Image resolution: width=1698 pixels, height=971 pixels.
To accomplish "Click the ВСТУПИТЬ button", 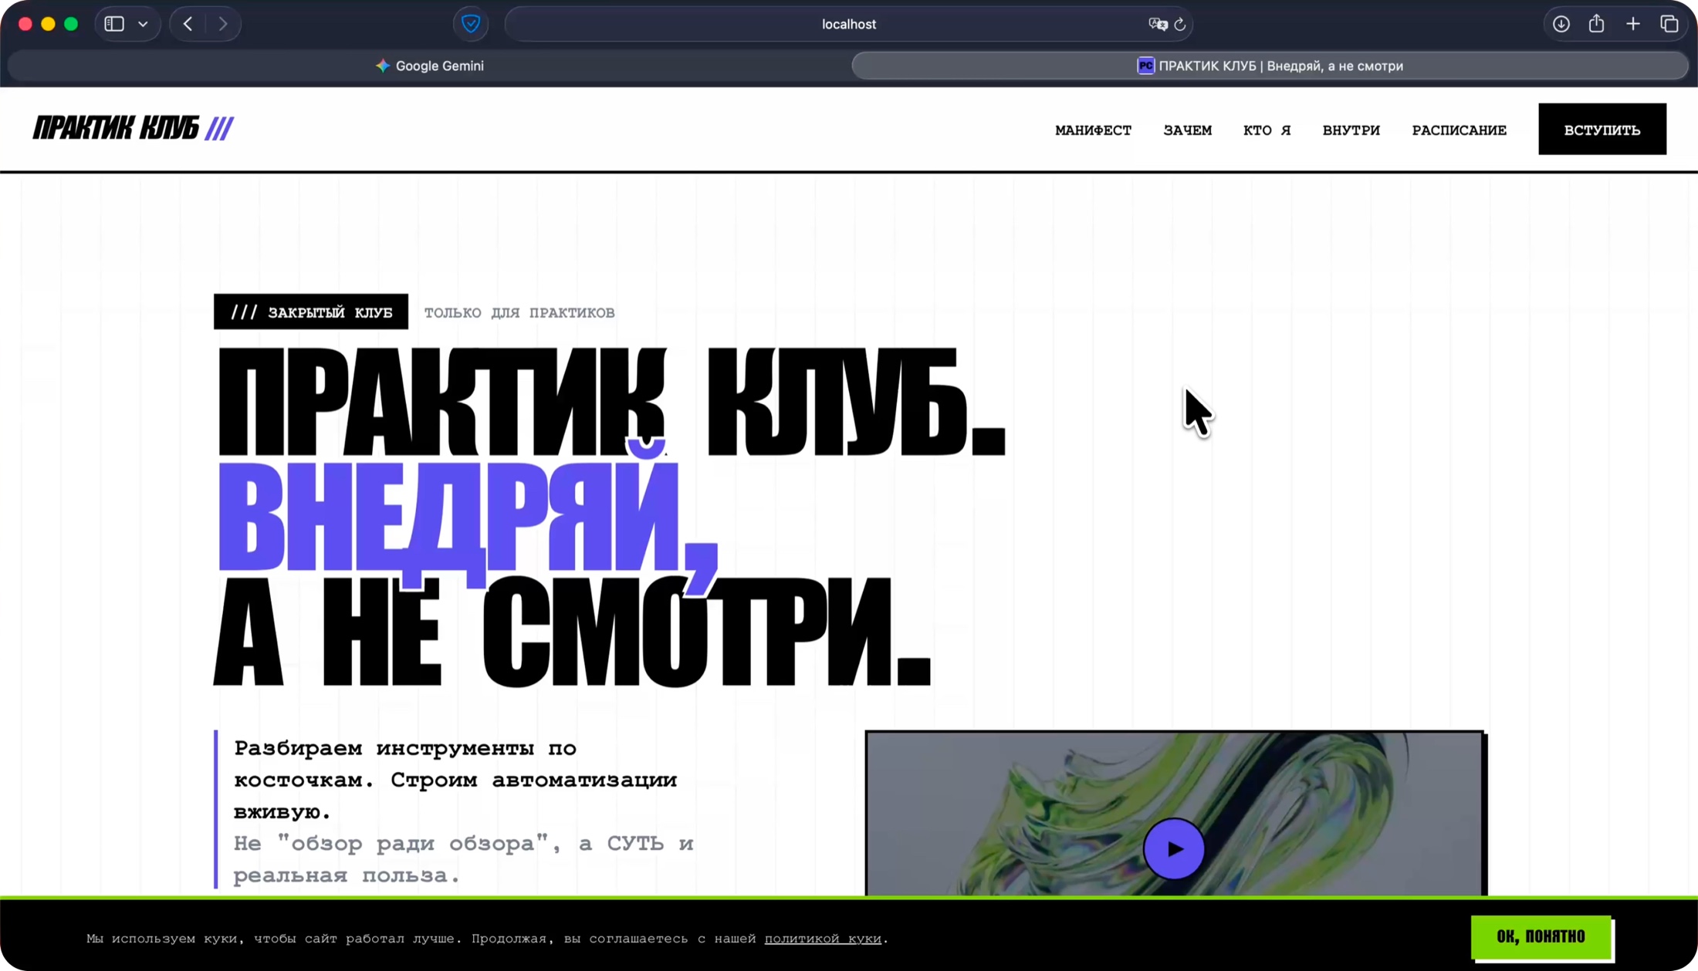I will (x=1602, y=129).
